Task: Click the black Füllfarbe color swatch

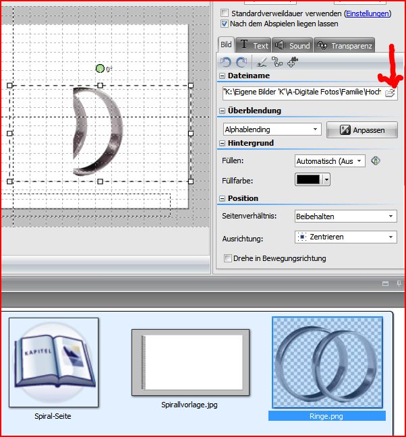Action: (309, 179)
